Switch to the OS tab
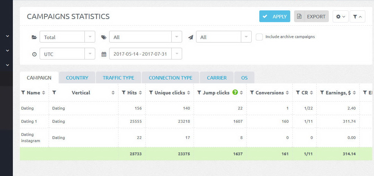 click(x=244, y=78)
